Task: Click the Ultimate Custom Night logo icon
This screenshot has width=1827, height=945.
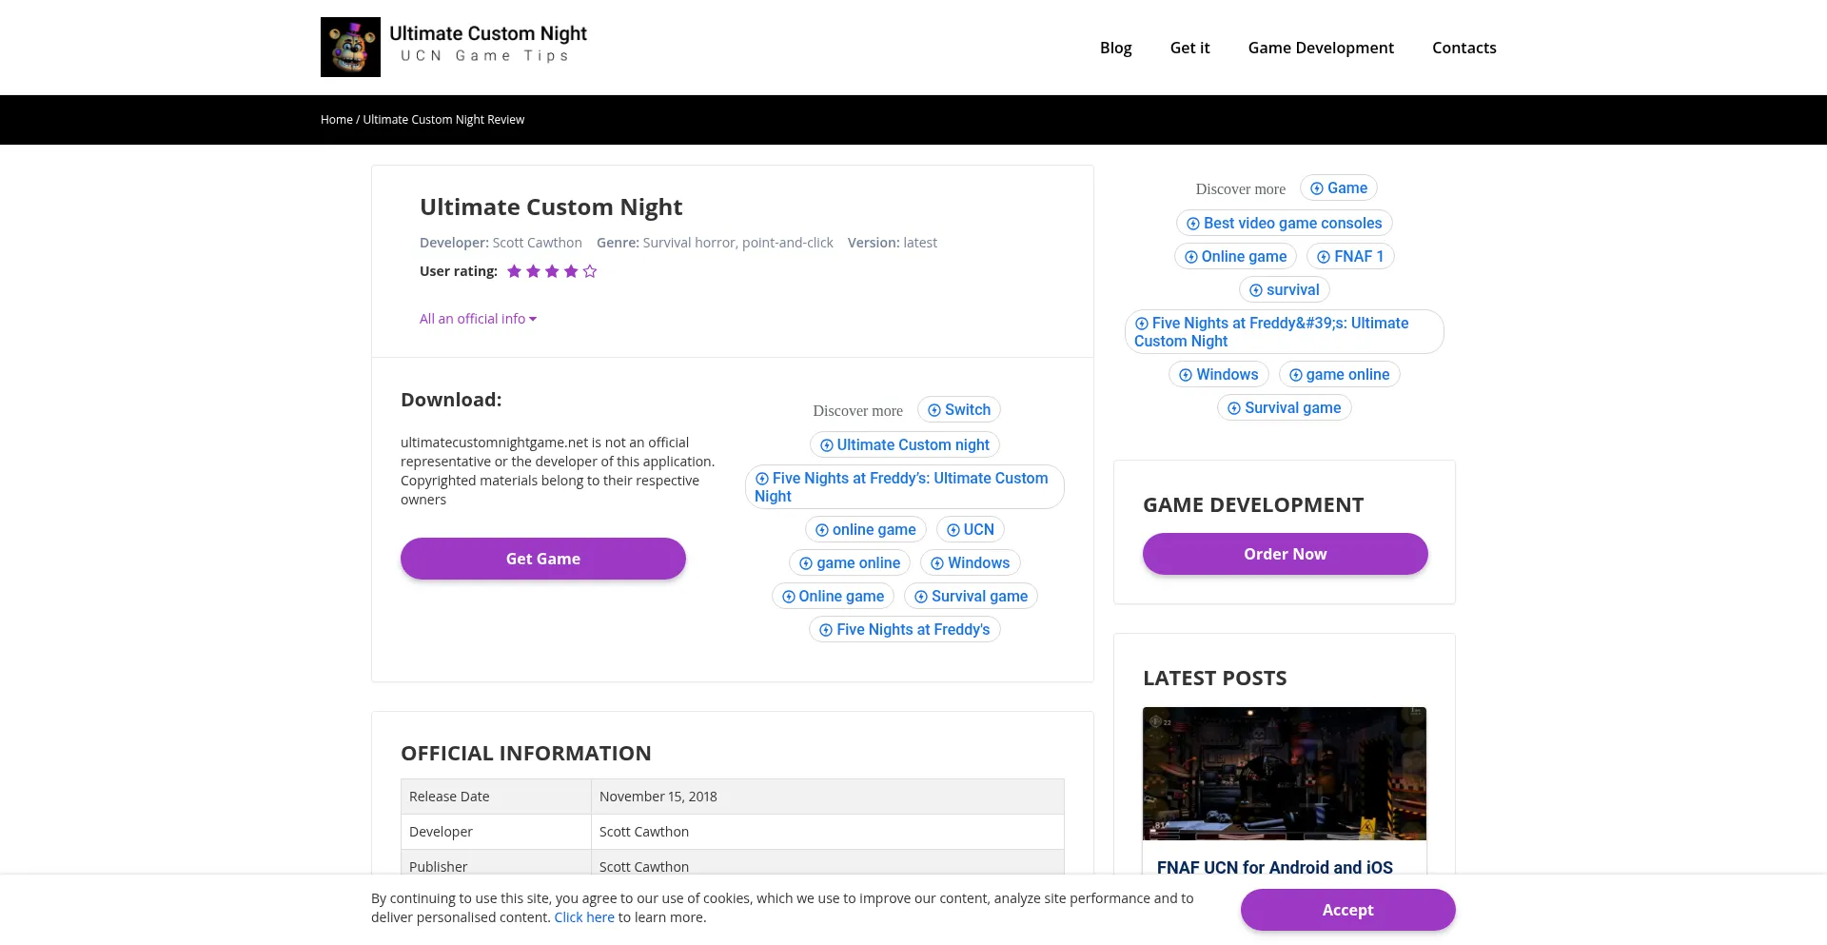Action: (350, 47)
